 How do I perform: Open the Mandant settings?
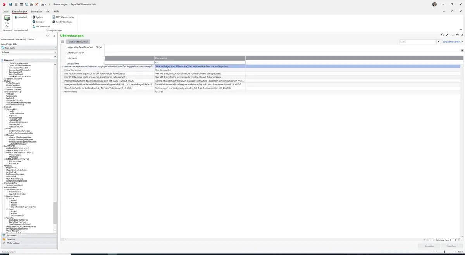click(x=21, y=17)
